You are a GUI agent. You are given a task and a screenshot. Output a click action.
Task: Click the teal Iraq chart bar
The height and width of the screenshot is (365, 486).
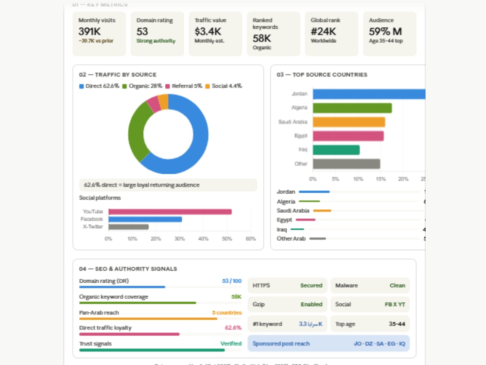336,150
